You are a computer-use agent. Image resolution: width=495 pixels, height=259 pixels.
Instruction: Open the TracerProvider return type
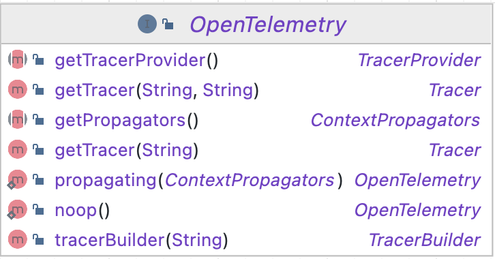tap(419, 60)
